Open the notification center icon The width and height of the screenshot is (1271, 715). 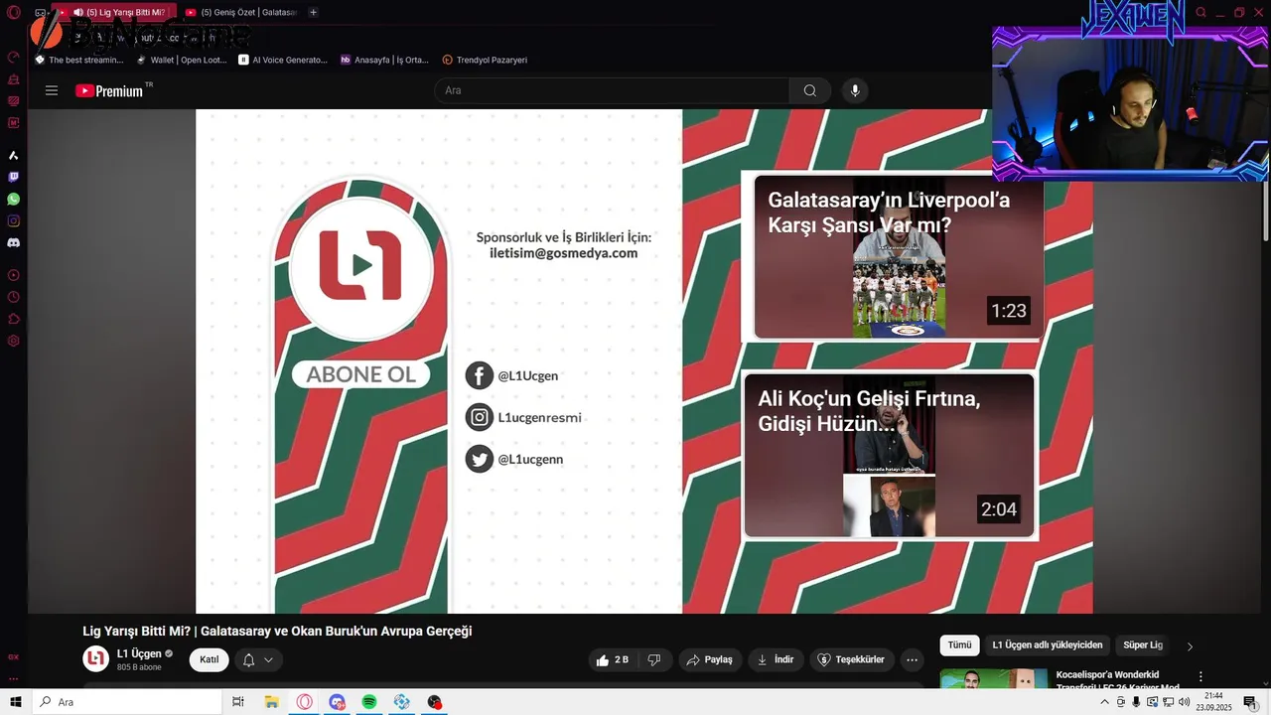pos(1250,702)
